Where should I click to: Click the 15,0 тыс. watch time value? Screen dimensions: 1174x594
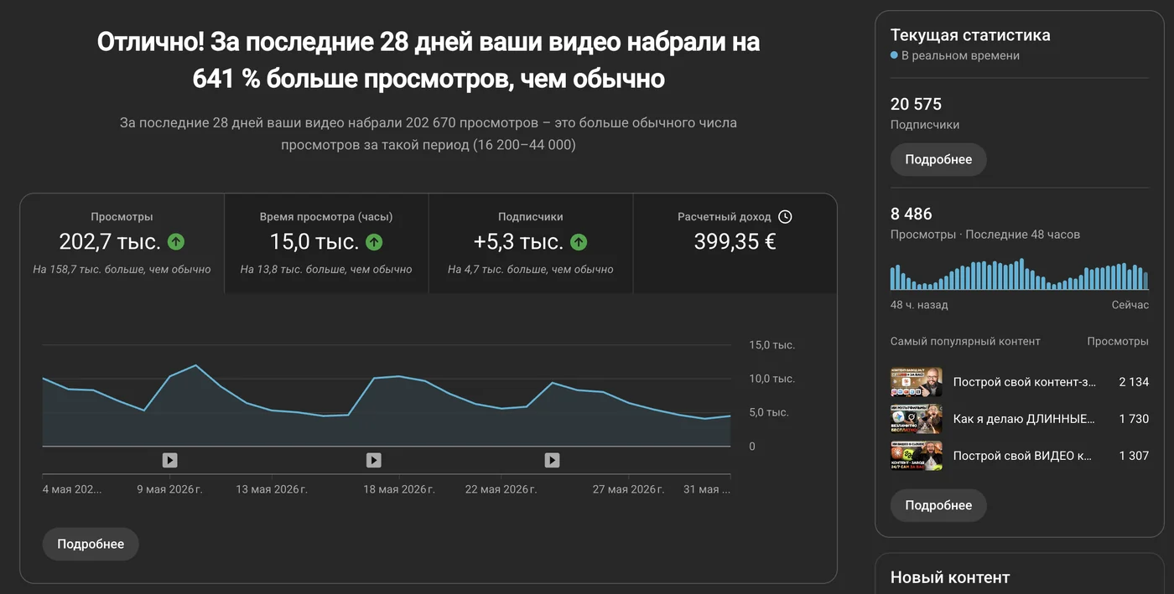[x=314, y=242]
